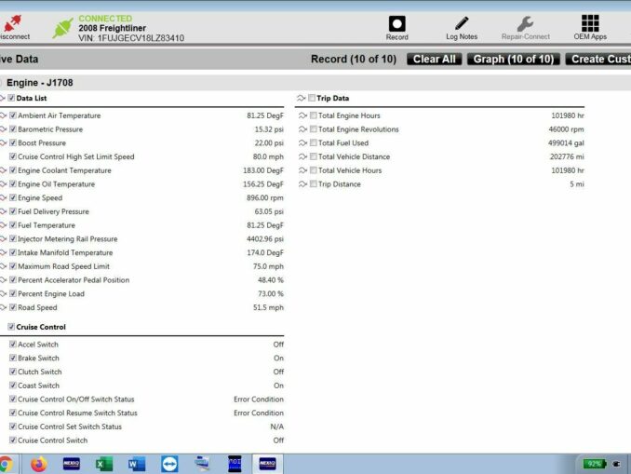Start recording with the Record icon

(396, 24)
